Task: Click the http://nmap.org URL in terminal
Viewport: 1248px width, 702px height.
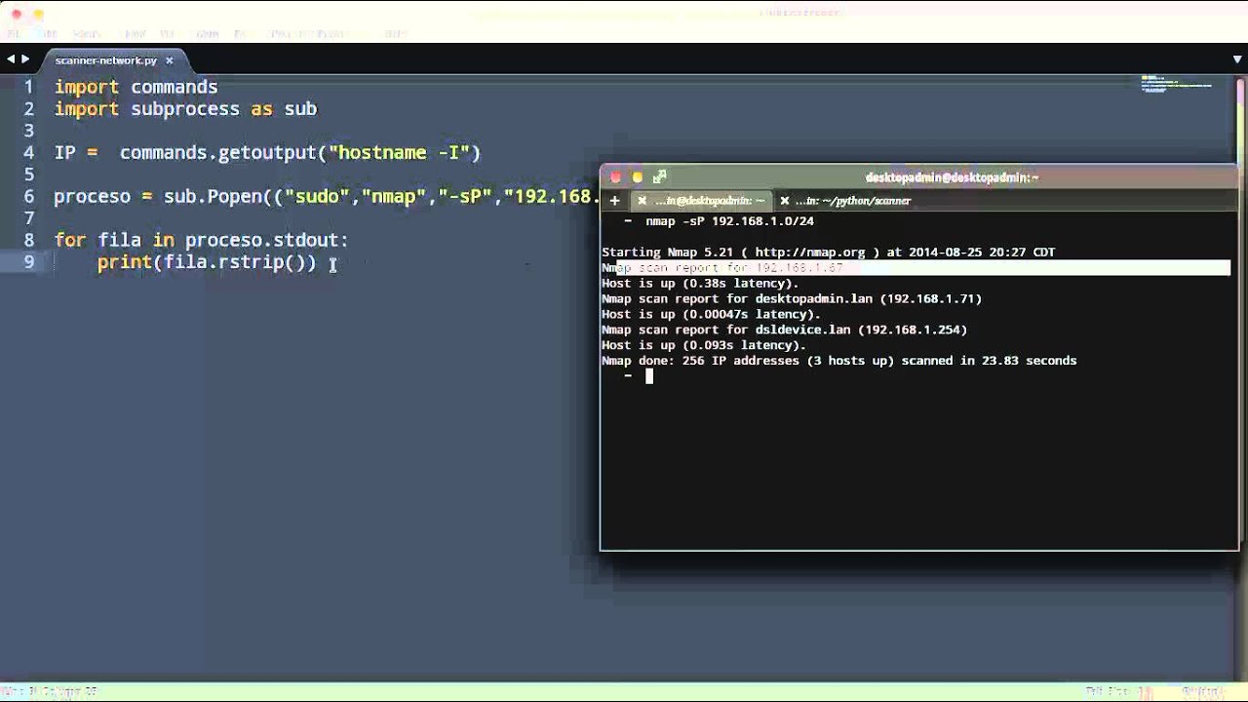Action: click(809, 252)
